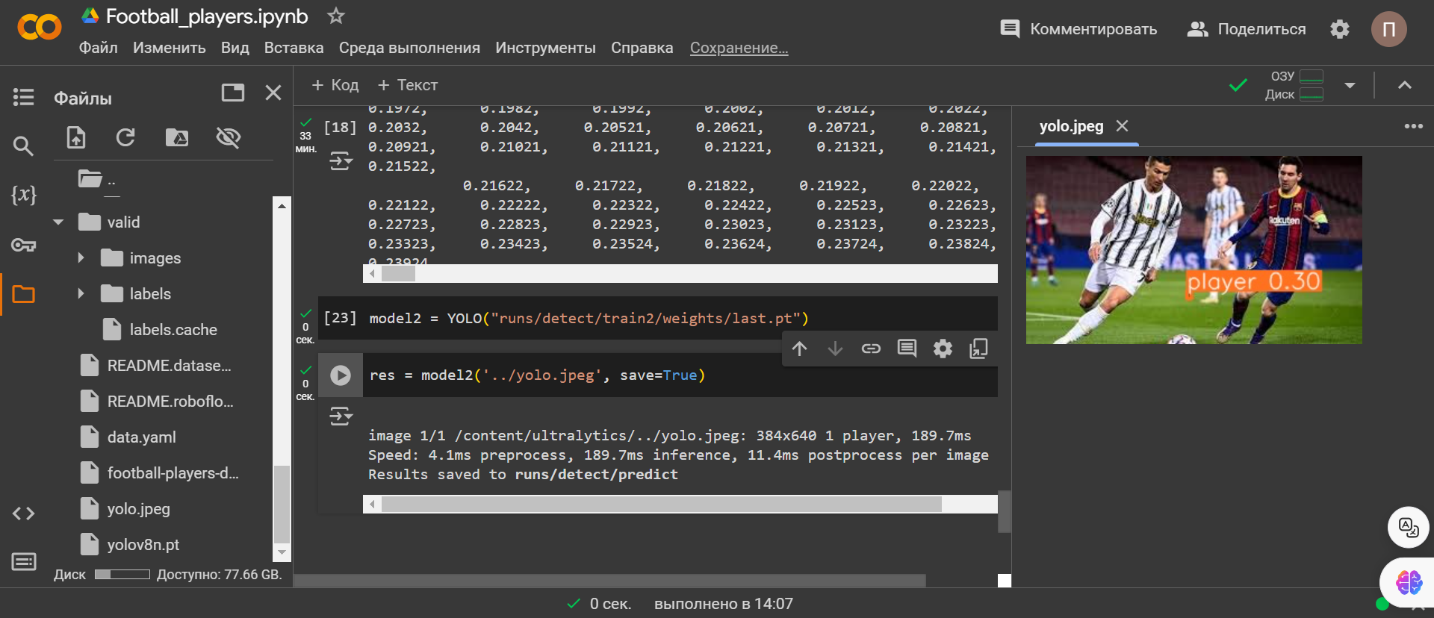Viewport: 1434px width, 618px height.
Task: Toggle output options for cell 18
Action: pyautogui.click(x=341, y=160)
